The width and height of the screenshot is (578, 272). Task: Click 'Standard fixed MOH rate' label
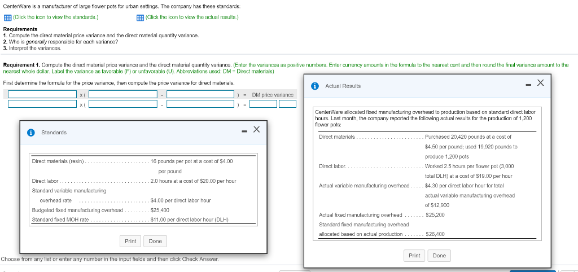pos(60,220)
